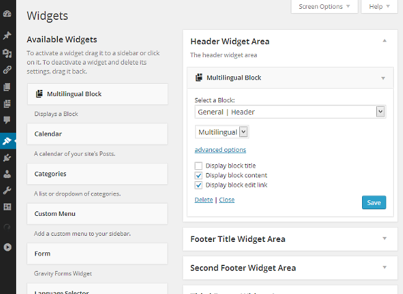Uncheck Display block content

[x=198, y=176]
